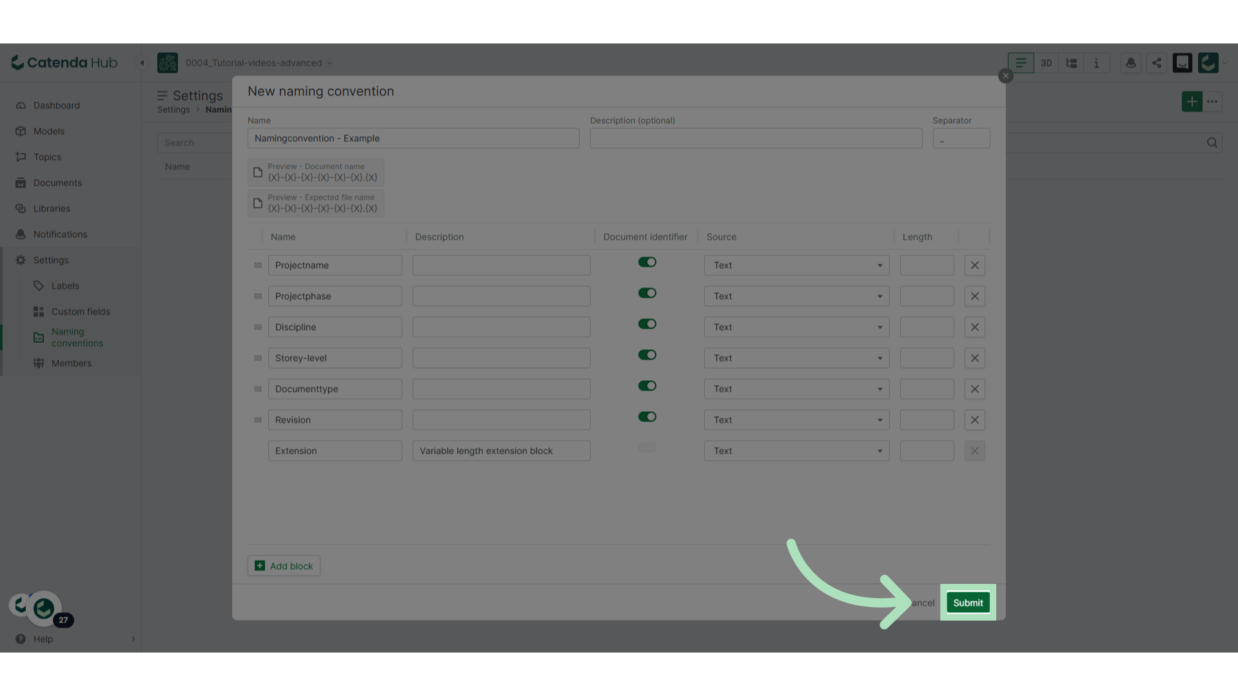This screenshot has height=696, width=1238.
Task: Open the Help menu
Action: pos(43,639)
